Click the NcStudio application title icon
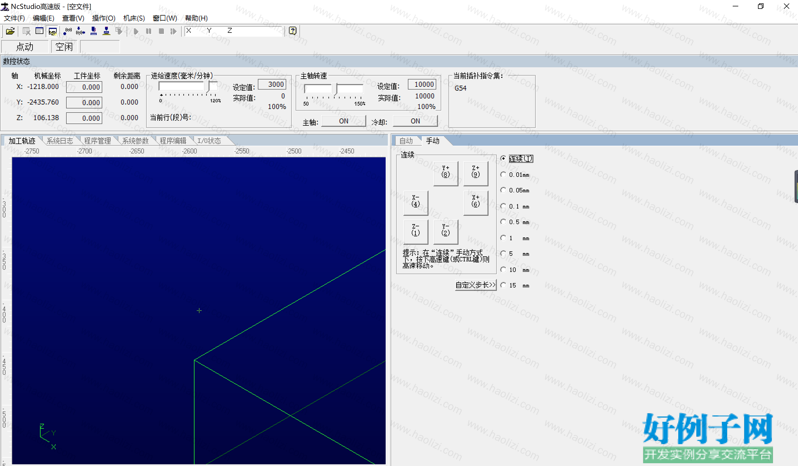The height and width of the screenshot is (466, 798). coord(5,6)
